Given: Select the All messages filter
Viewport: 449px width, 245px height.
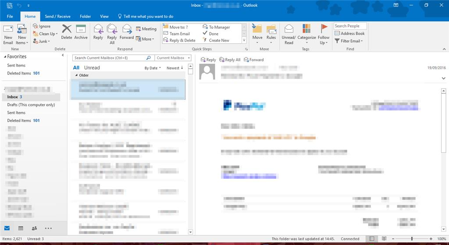Looking at the screenshot, I should point(76,68).
